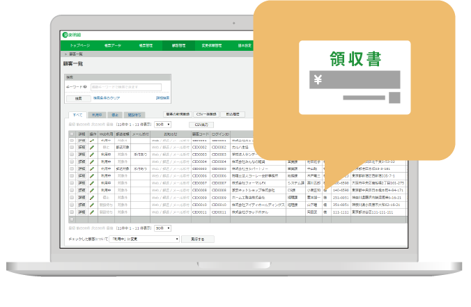The height and width of the screenshot is (307, 471).
Task: Open the 50件 page-size dropdown below table
Action: coord(162,228)
